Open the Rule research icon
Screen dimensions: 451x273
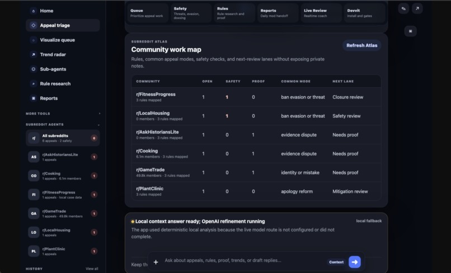tap(34, 84)
